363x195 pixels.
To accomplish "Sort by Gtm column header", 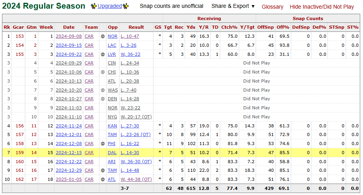I will (x=32, y=27).
